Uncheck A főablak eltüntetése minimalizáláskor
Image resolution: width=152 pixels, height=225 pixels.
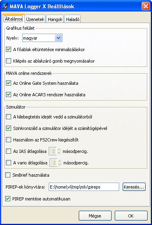tap(8, 50)
